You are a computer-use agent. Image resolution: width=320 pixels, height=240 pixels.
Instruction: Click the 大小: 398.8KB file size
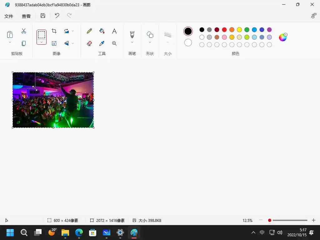tap(150, 220)
